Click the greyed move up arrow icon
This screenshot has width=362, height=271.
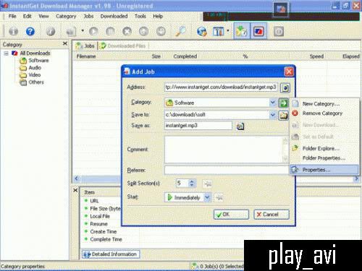coord(144,31)
